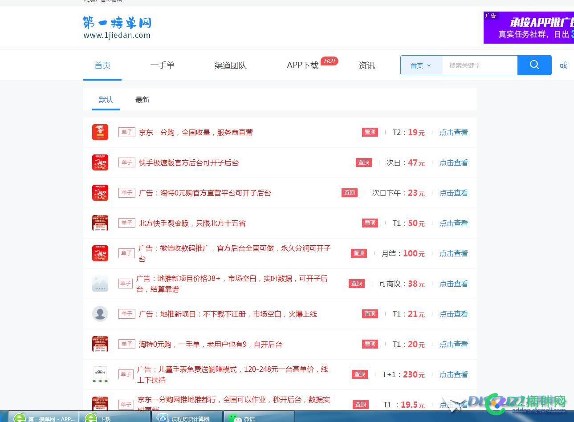This screenshot has width=574, height=422.
Task: Focus the 搜索关键字 search input
Action: pyautogui.click(x=480, y=65)
